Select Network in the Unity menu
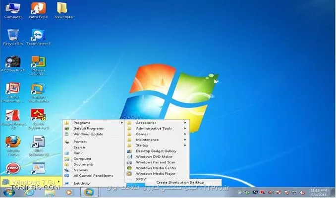Image resolution: width=336 pixels, height=198 pixels. [x=94, y=170]
